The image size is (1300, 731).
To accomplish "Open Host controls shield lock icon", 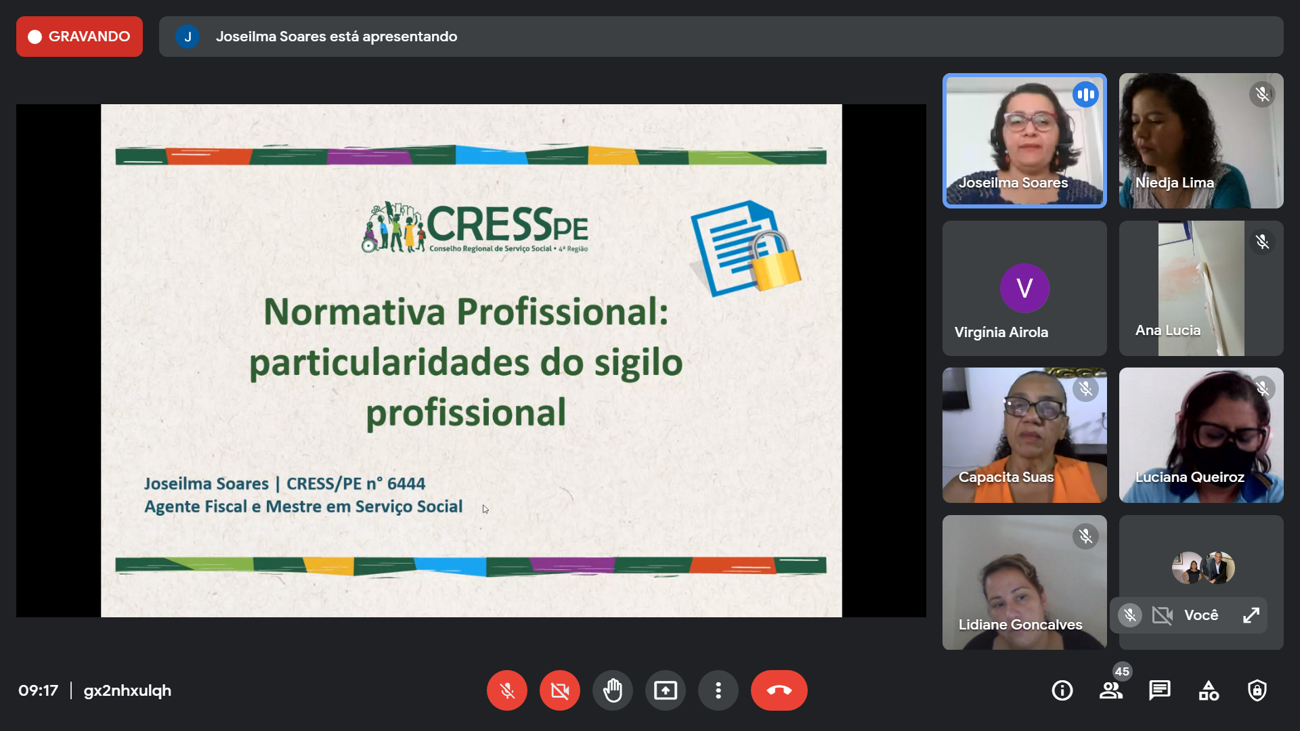I will (1257, 690).
